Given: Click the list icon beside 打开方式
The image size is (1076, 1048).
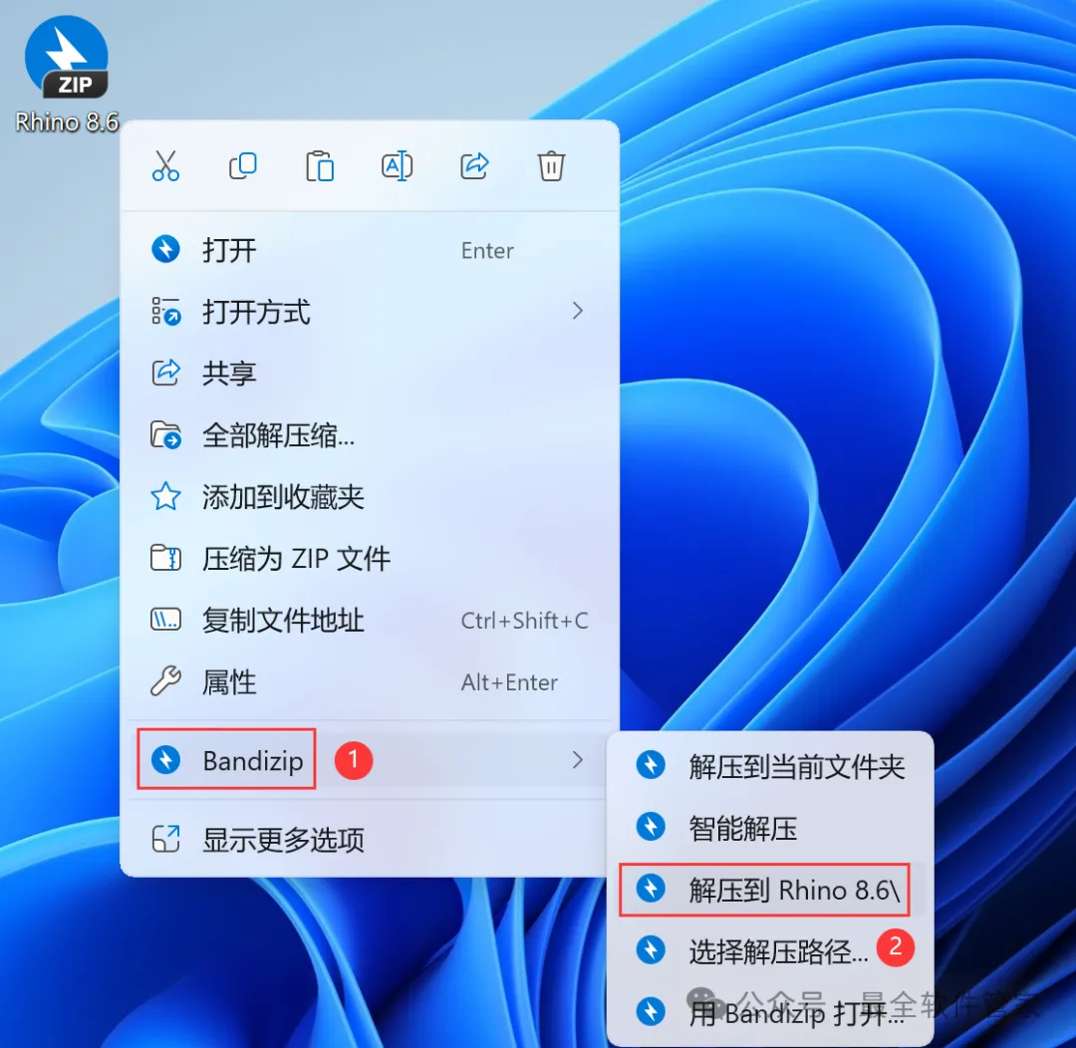Looking at the screenshot, I should point(165,311).
